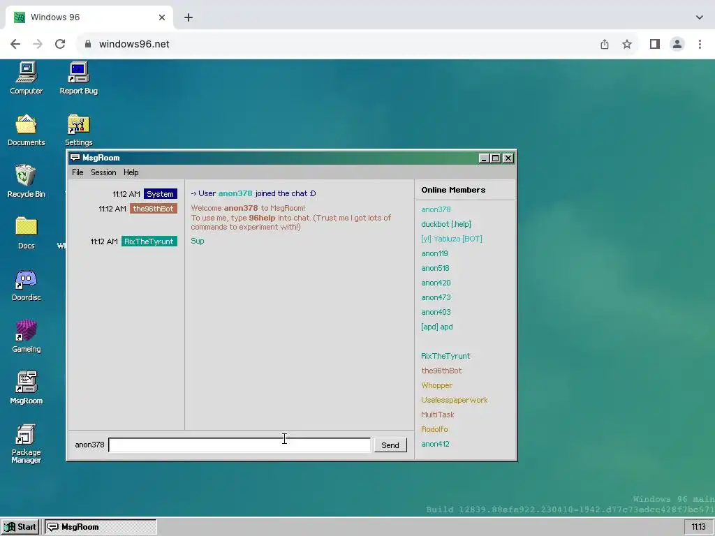The width and height of the screenshot is (715, 536).
Task: Click the browser share icon
Action: [x=604, y=44]
